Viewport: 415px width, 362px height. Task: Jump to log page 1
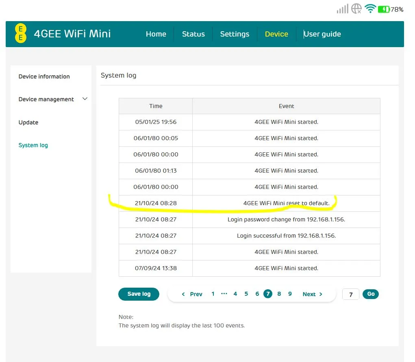click(213, 294)
